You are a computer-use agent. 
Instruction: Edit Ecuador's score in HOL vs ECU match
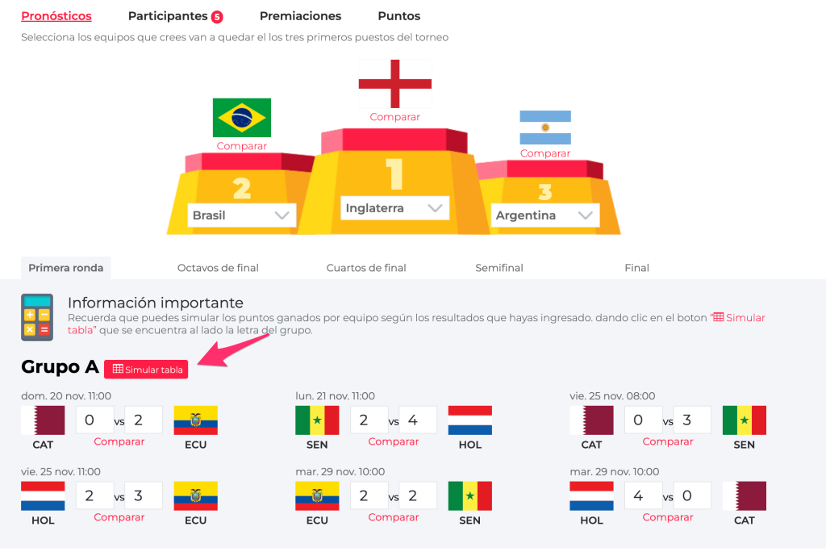(144, 495)
